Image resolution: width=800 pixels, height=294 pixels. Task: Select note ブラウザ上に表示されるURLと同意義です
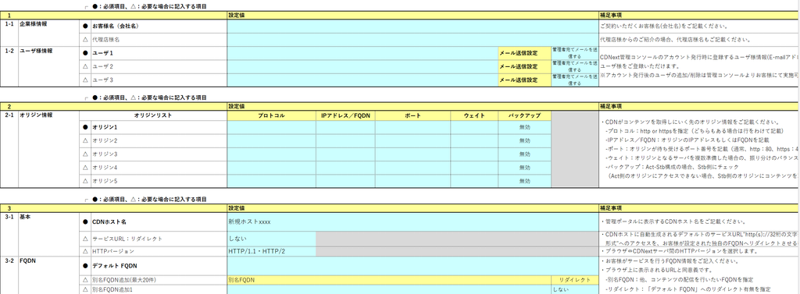[x=655, y=269]
